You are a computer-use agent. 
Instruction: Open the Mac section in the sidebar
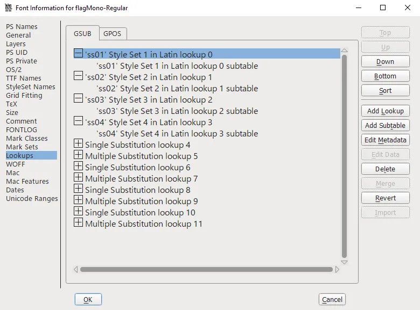(x=12, y=172)
